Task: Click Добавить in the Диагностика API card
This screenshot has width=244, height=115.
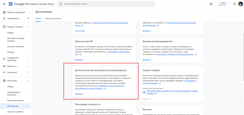Action: (79, 60)
